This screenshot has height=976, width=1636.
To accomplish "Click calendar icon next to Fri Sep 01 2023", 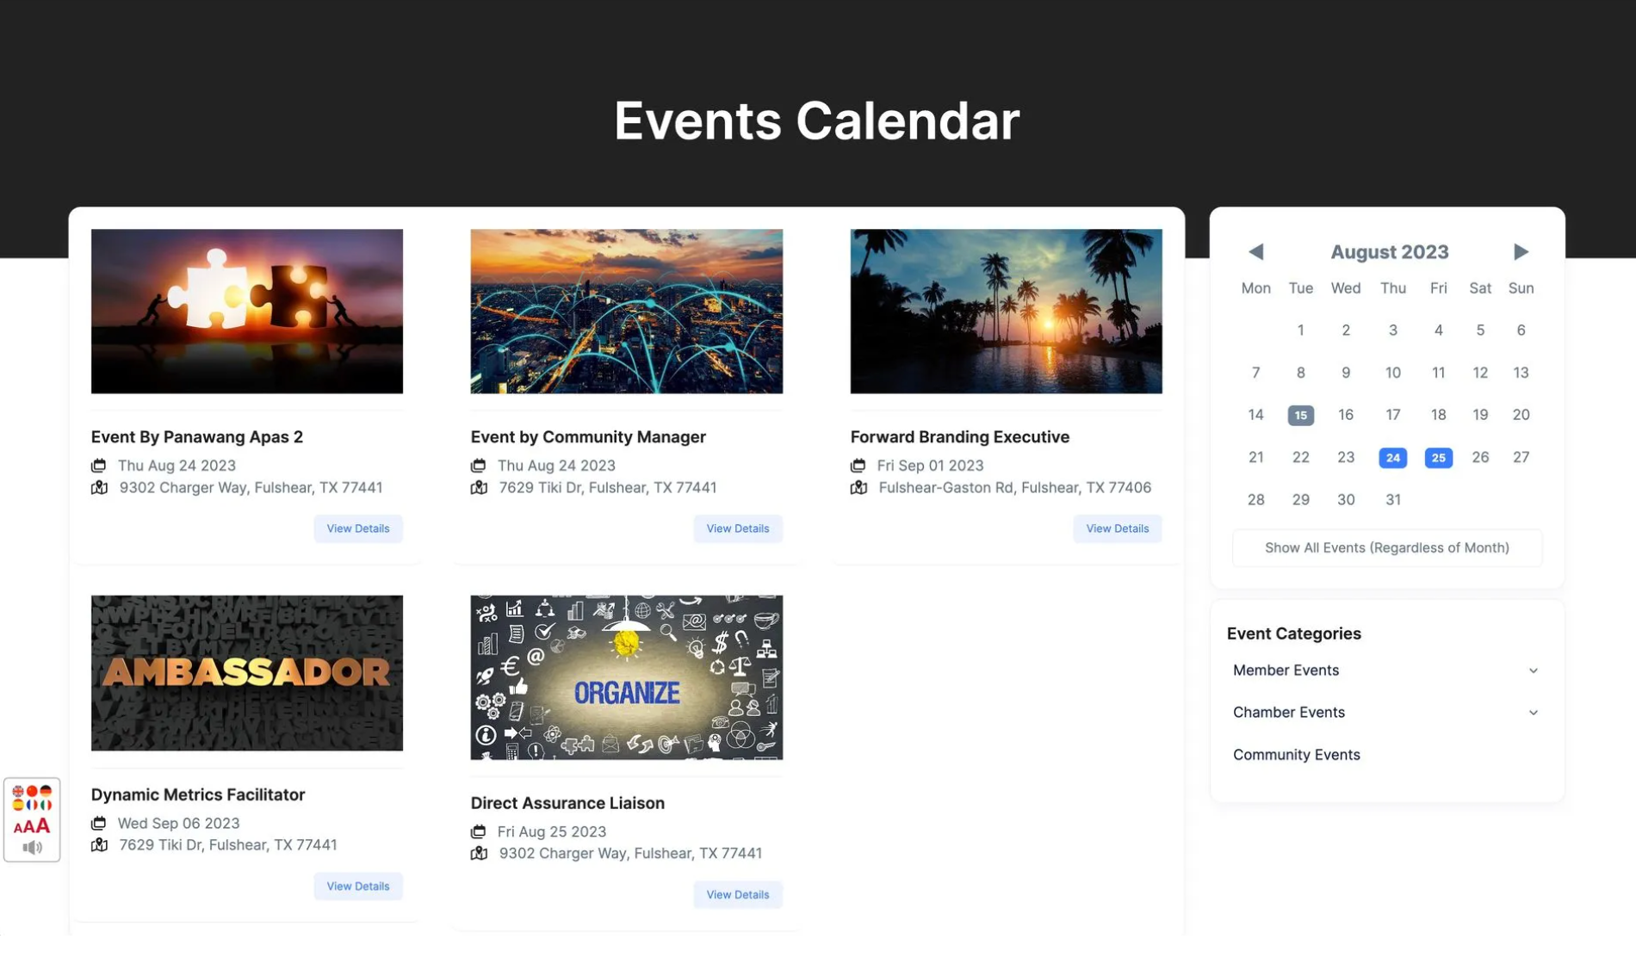I will (x=858, y=466).
